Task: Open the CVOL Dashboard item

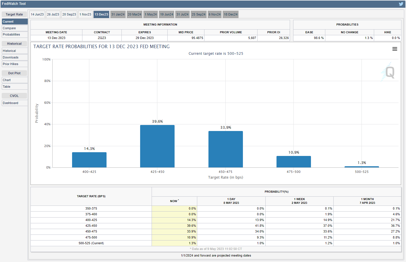Action: tap(15, 103)
